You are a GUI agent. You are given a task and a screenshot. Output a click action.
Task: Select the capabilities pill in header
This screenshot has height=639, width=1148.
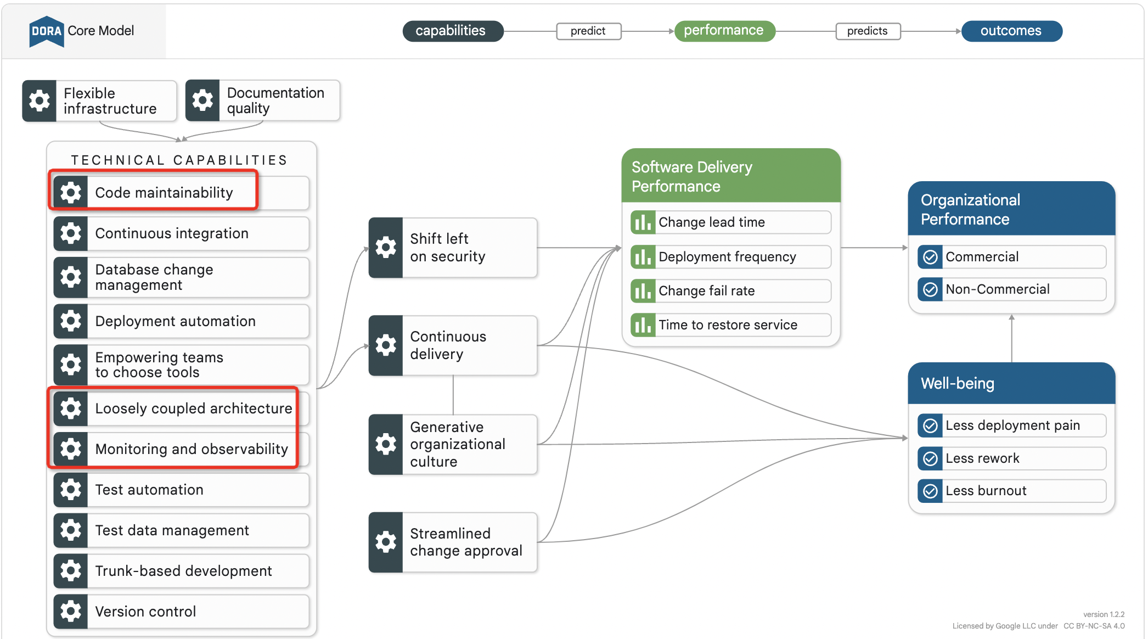[452, 31]
